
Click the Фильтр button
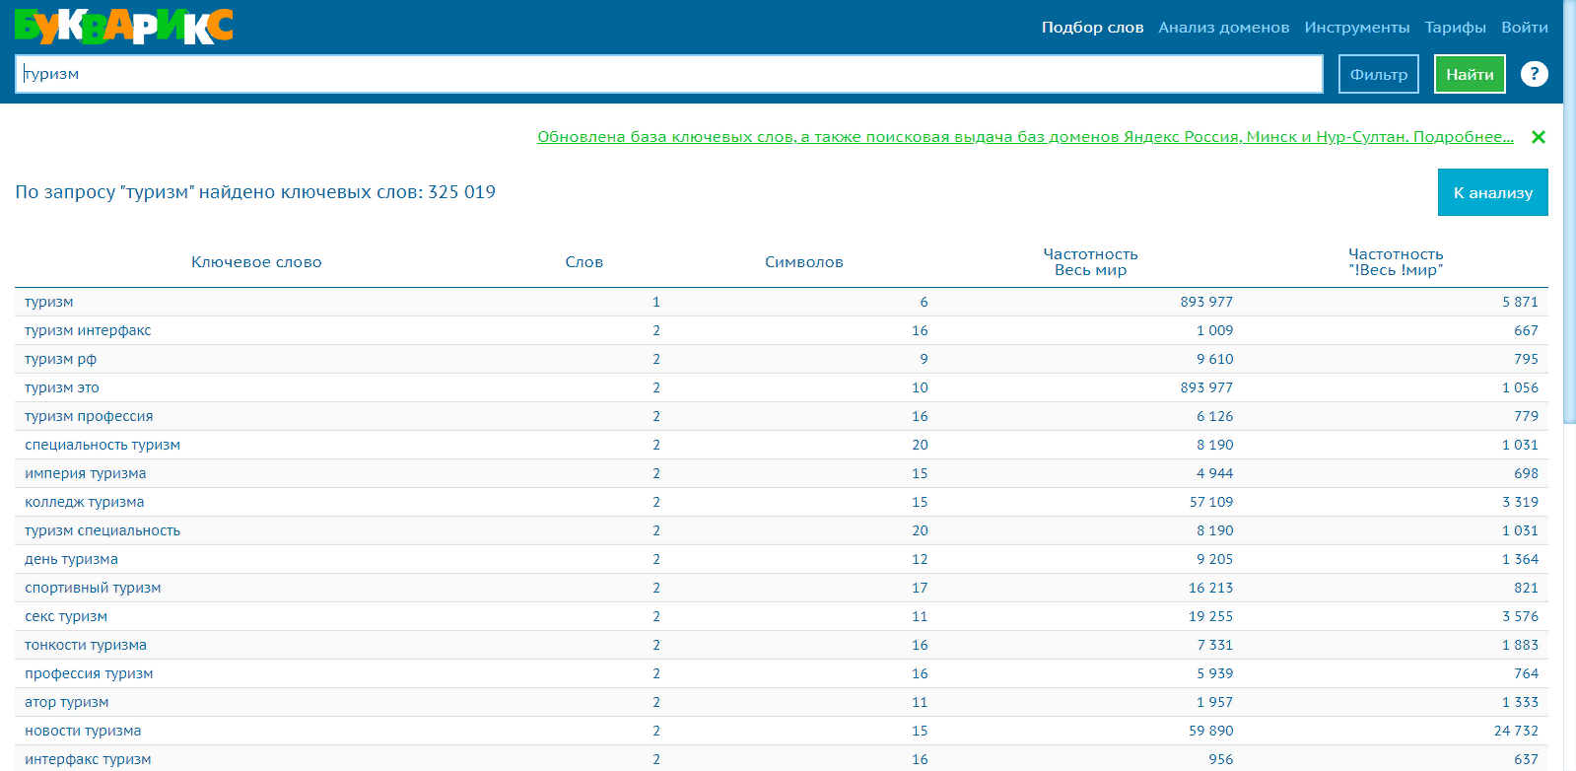1378,74
